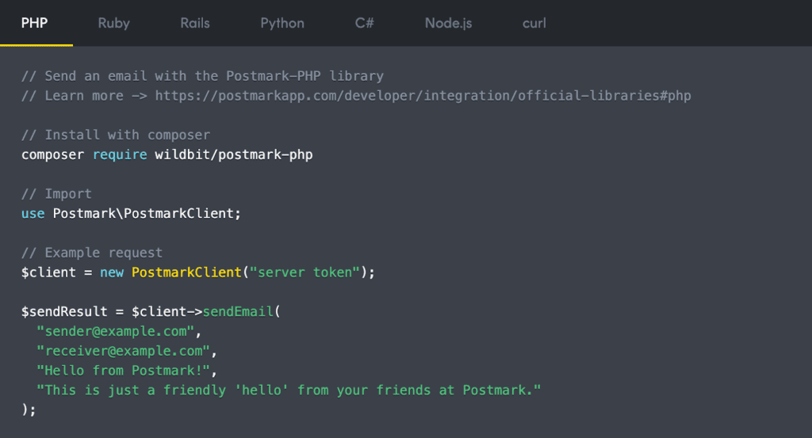Switch to the PHP tab
Viewport: 812px width, 438px height.
click(x=35, y=23)
